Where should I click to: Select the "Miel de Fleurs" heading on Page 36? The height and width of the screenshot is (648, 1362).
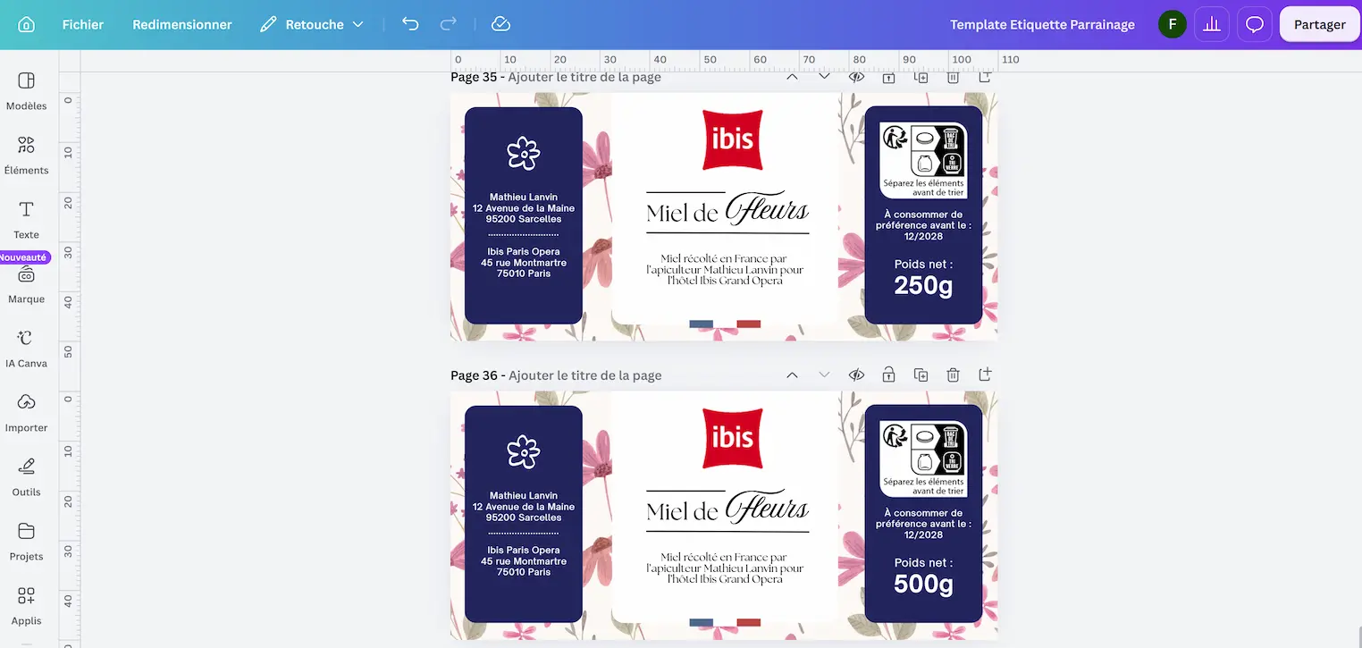tap(727, 508)
